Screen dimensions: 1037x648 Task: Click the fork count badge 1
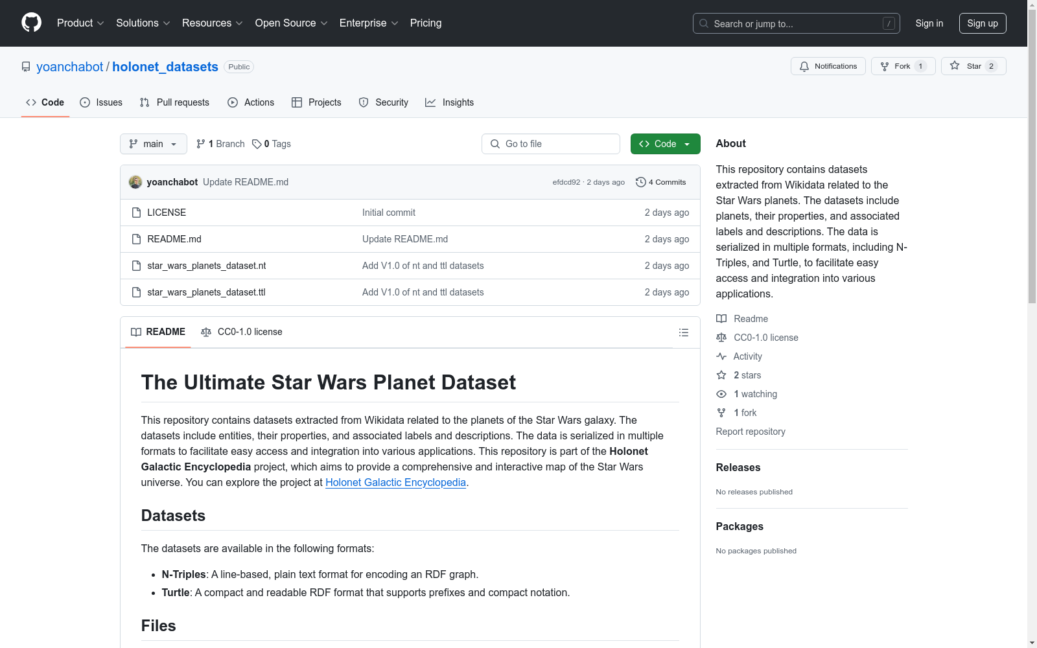(x=920, y=66)
